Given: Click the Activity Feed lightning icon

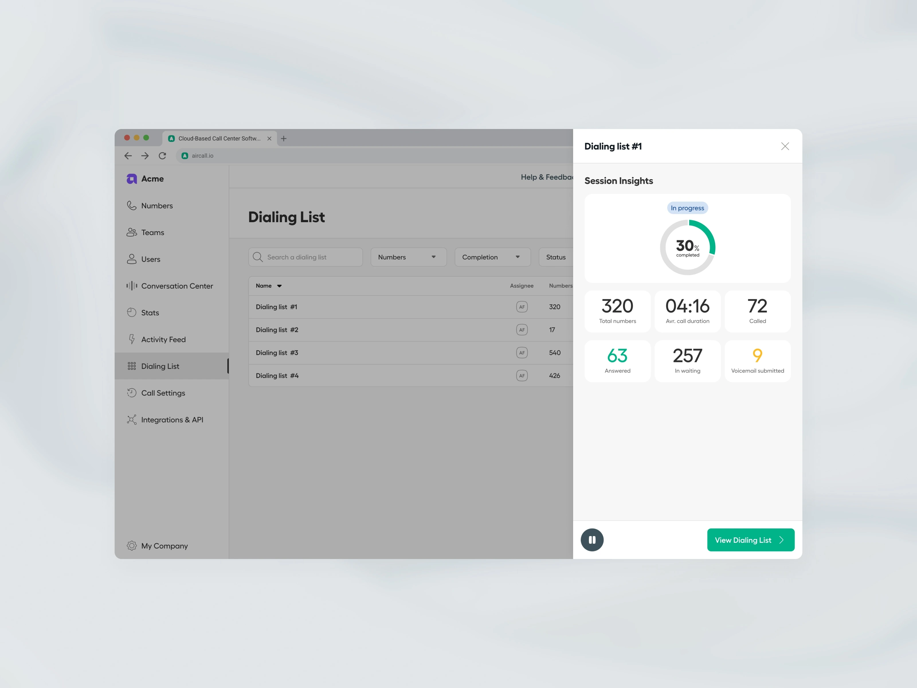Looking at the screenshot, I should [x=132, y=339].
